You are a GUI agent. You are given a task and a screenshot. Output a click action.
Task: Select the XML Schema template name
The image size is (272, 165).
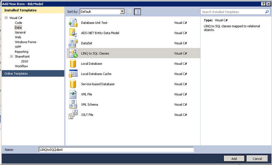click(89, 105)
